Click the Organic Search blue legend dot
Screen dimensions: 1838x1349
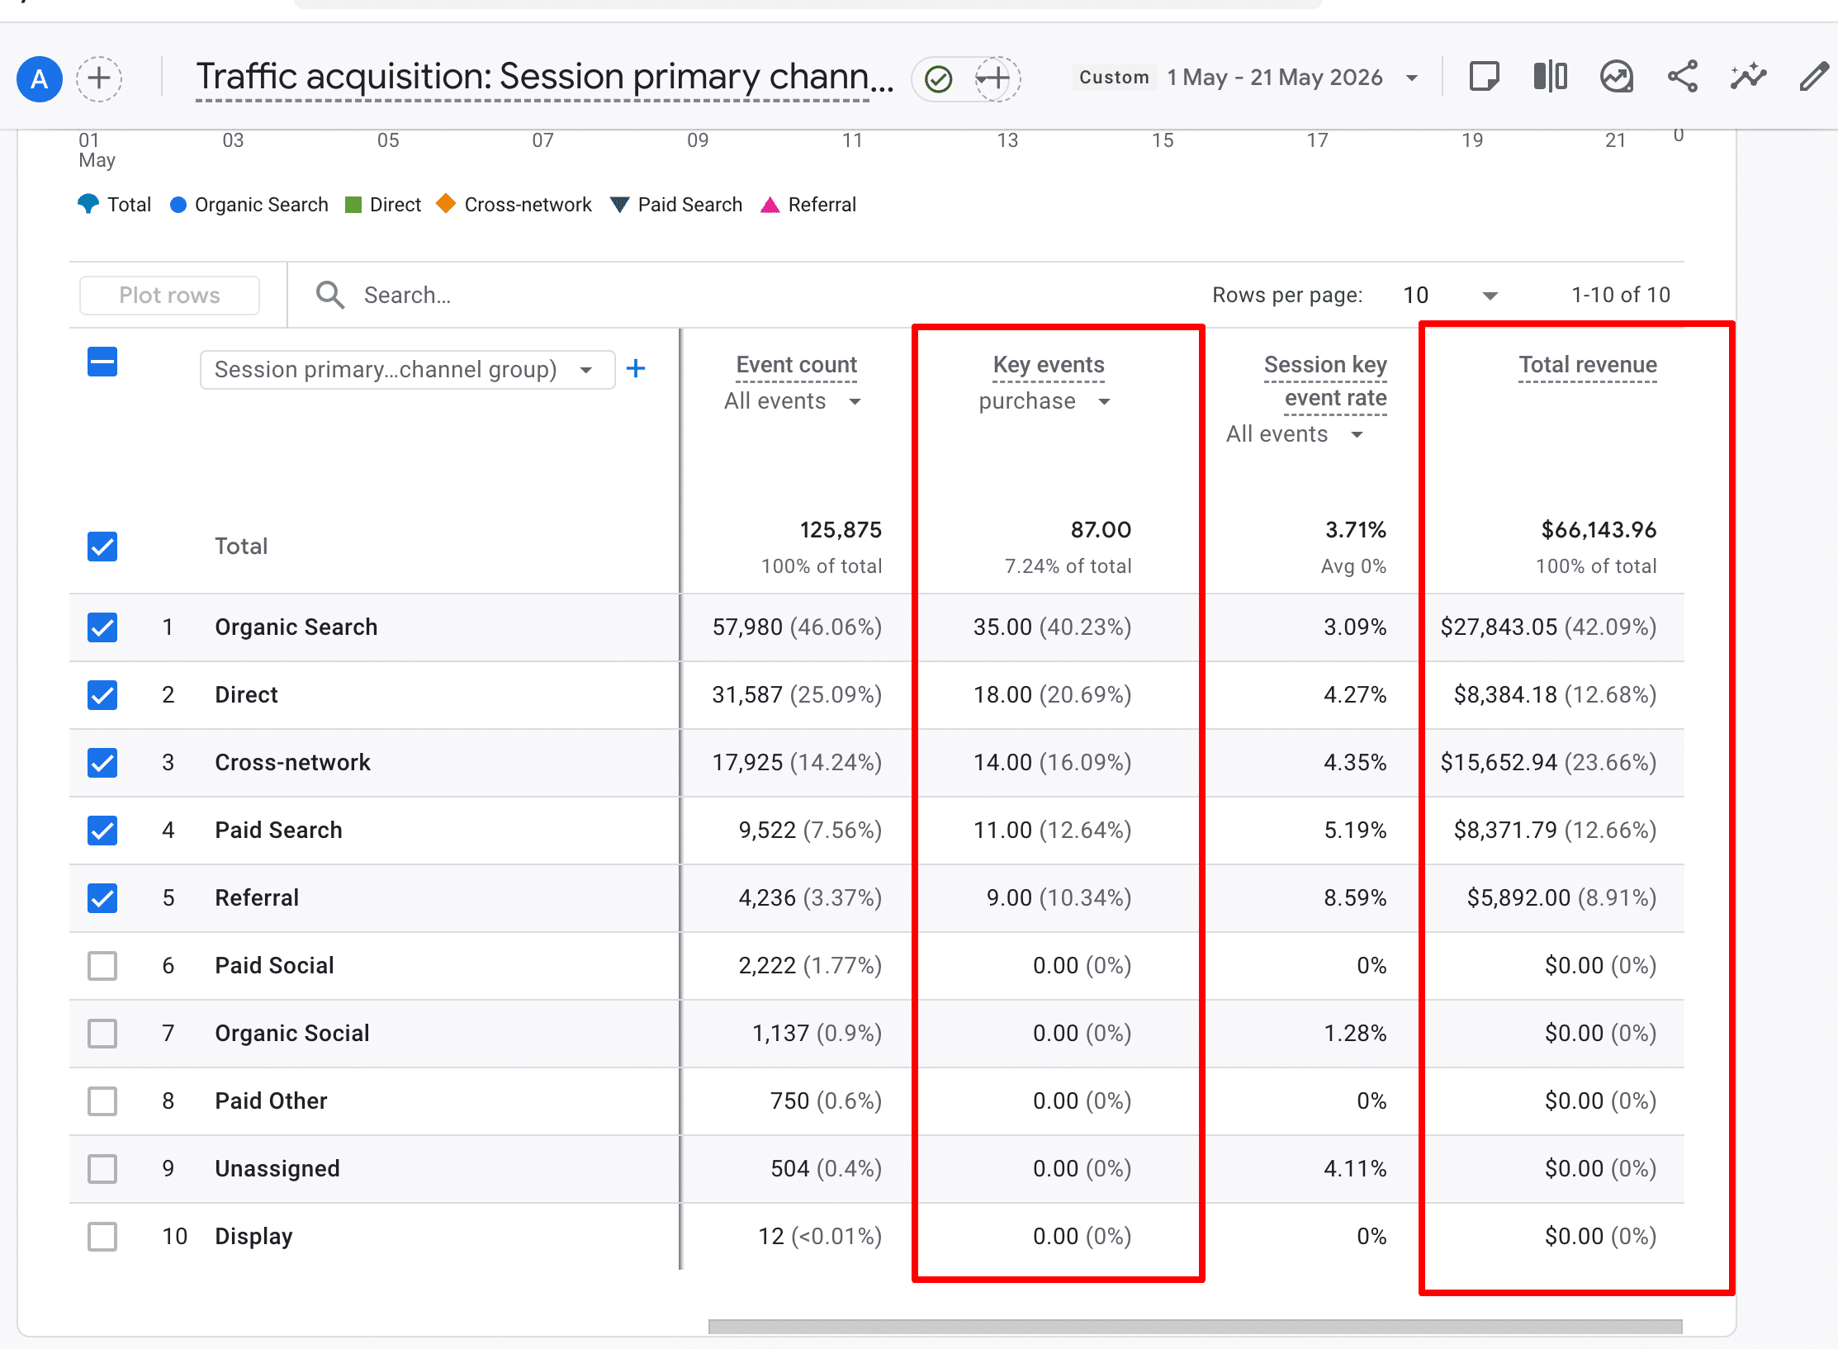click(x=178, y=205)
